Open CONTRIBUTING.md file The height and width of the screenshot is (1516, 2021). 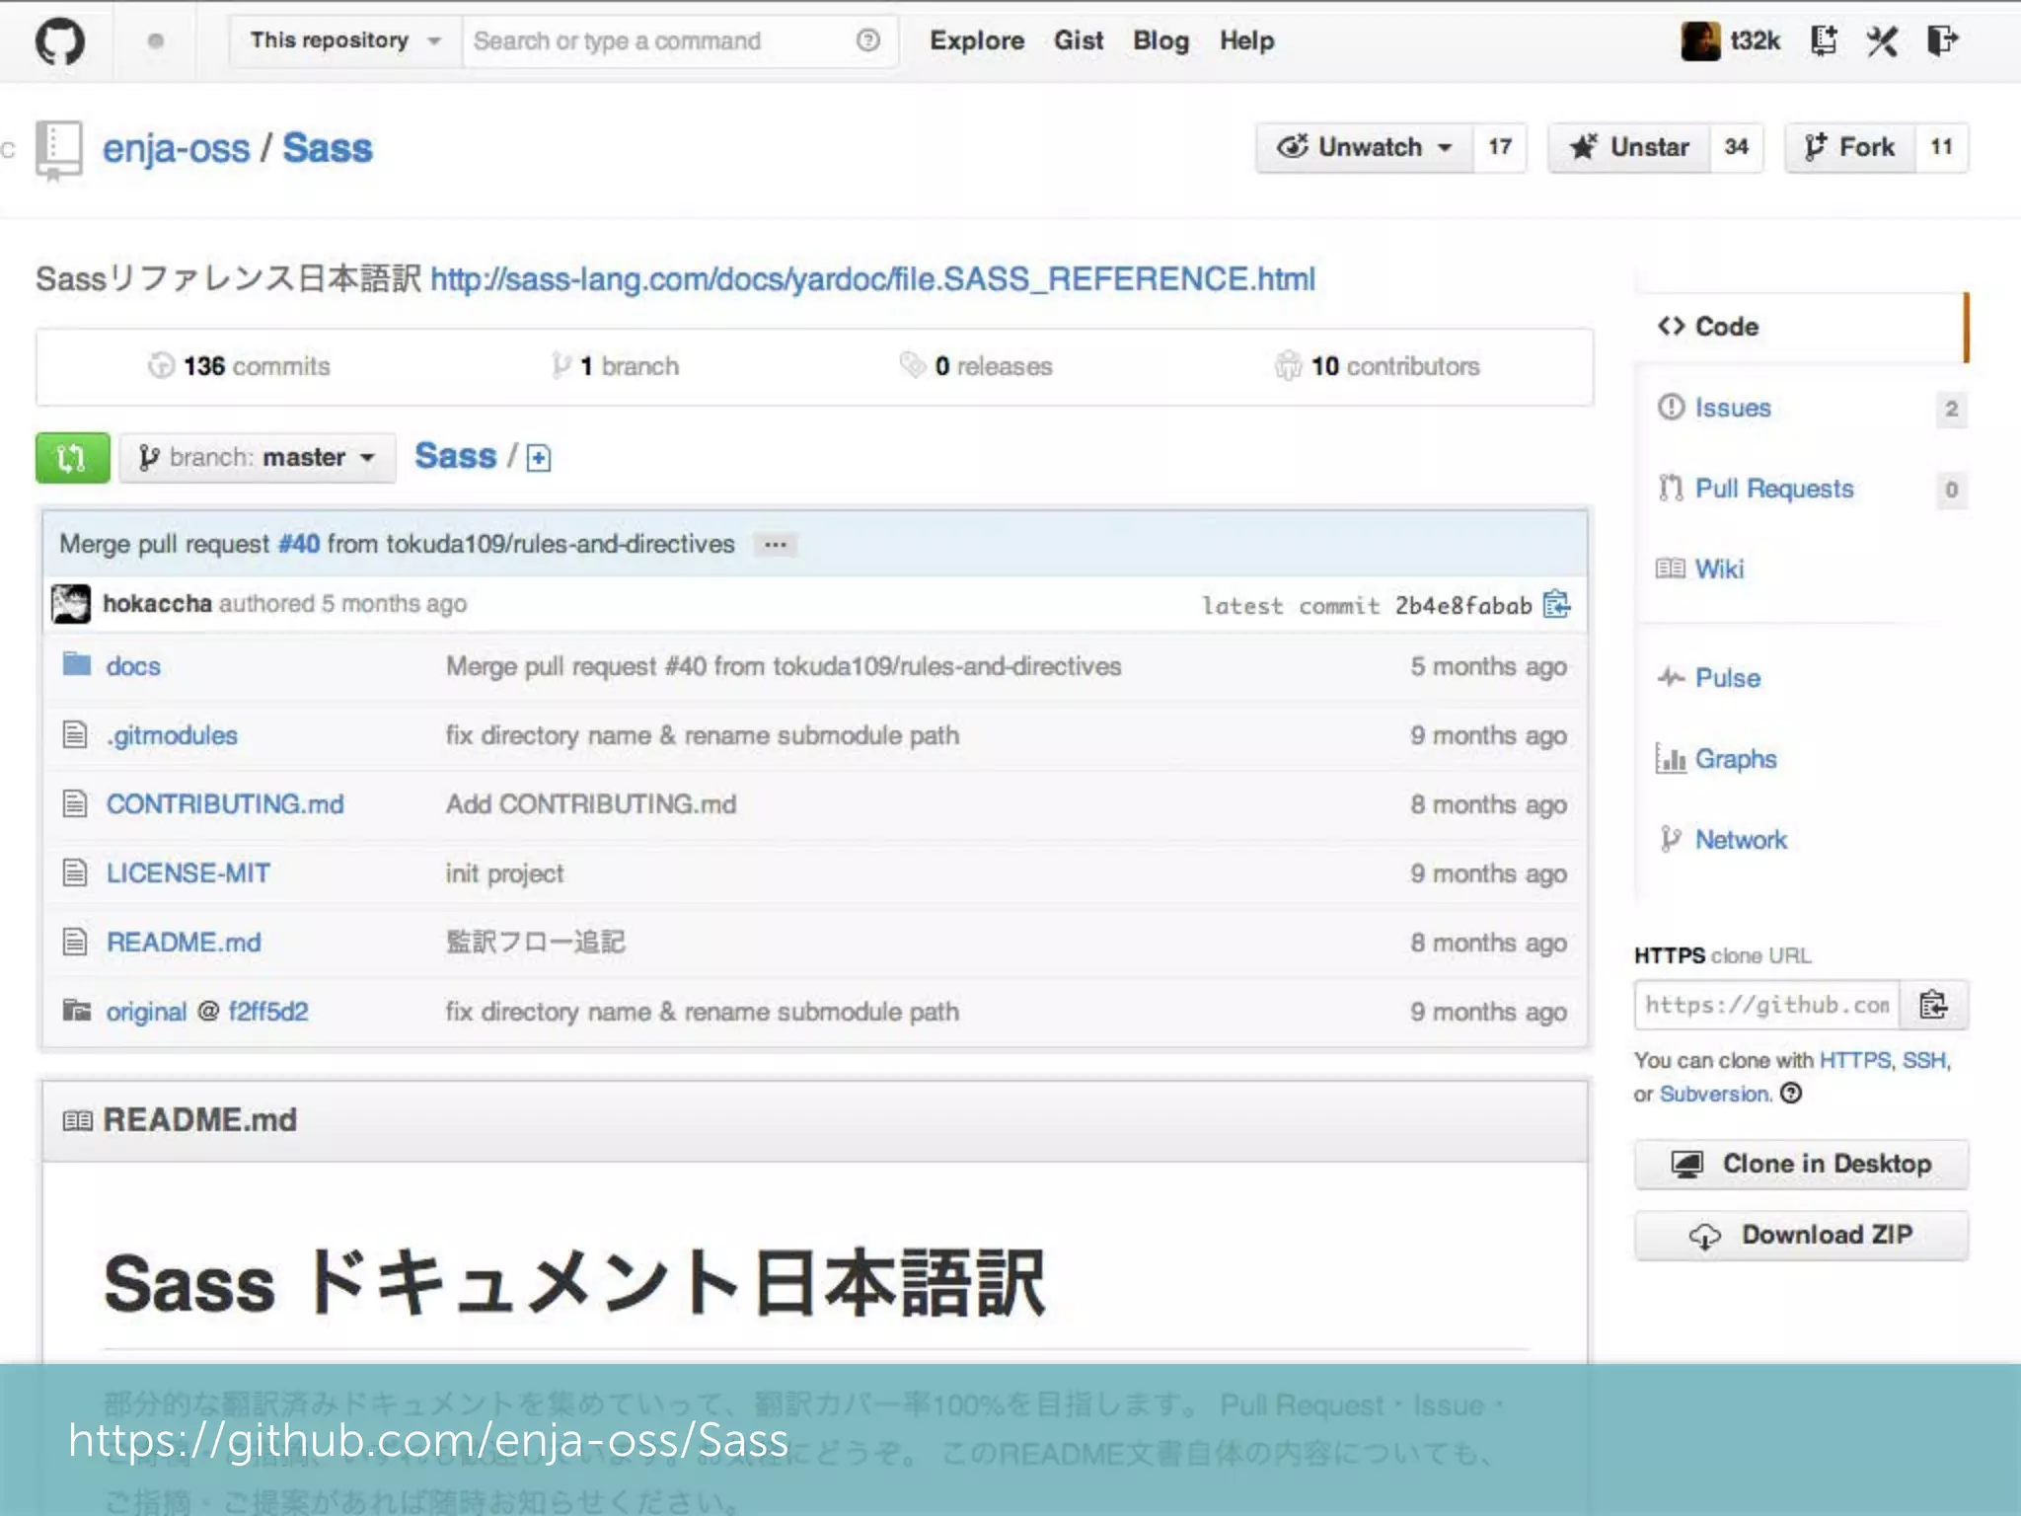(225, 804)
